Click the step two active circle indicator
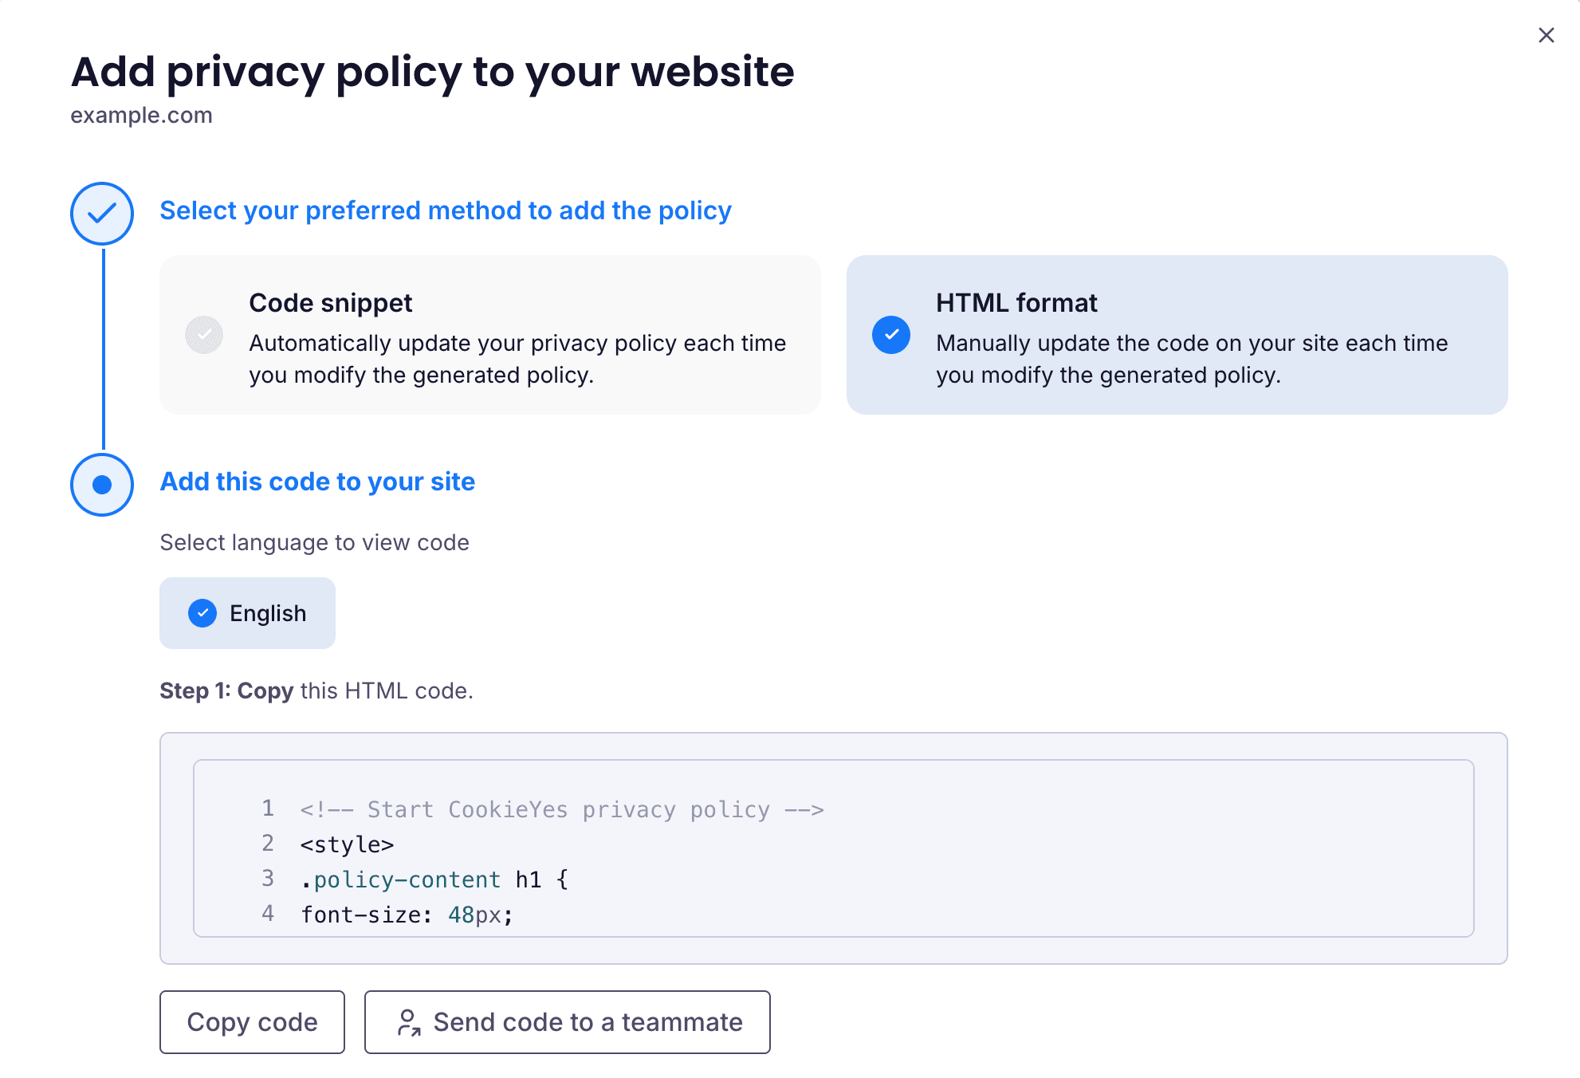The width and height of the screenshot is (1580, 1078). (x=102, y=485)
